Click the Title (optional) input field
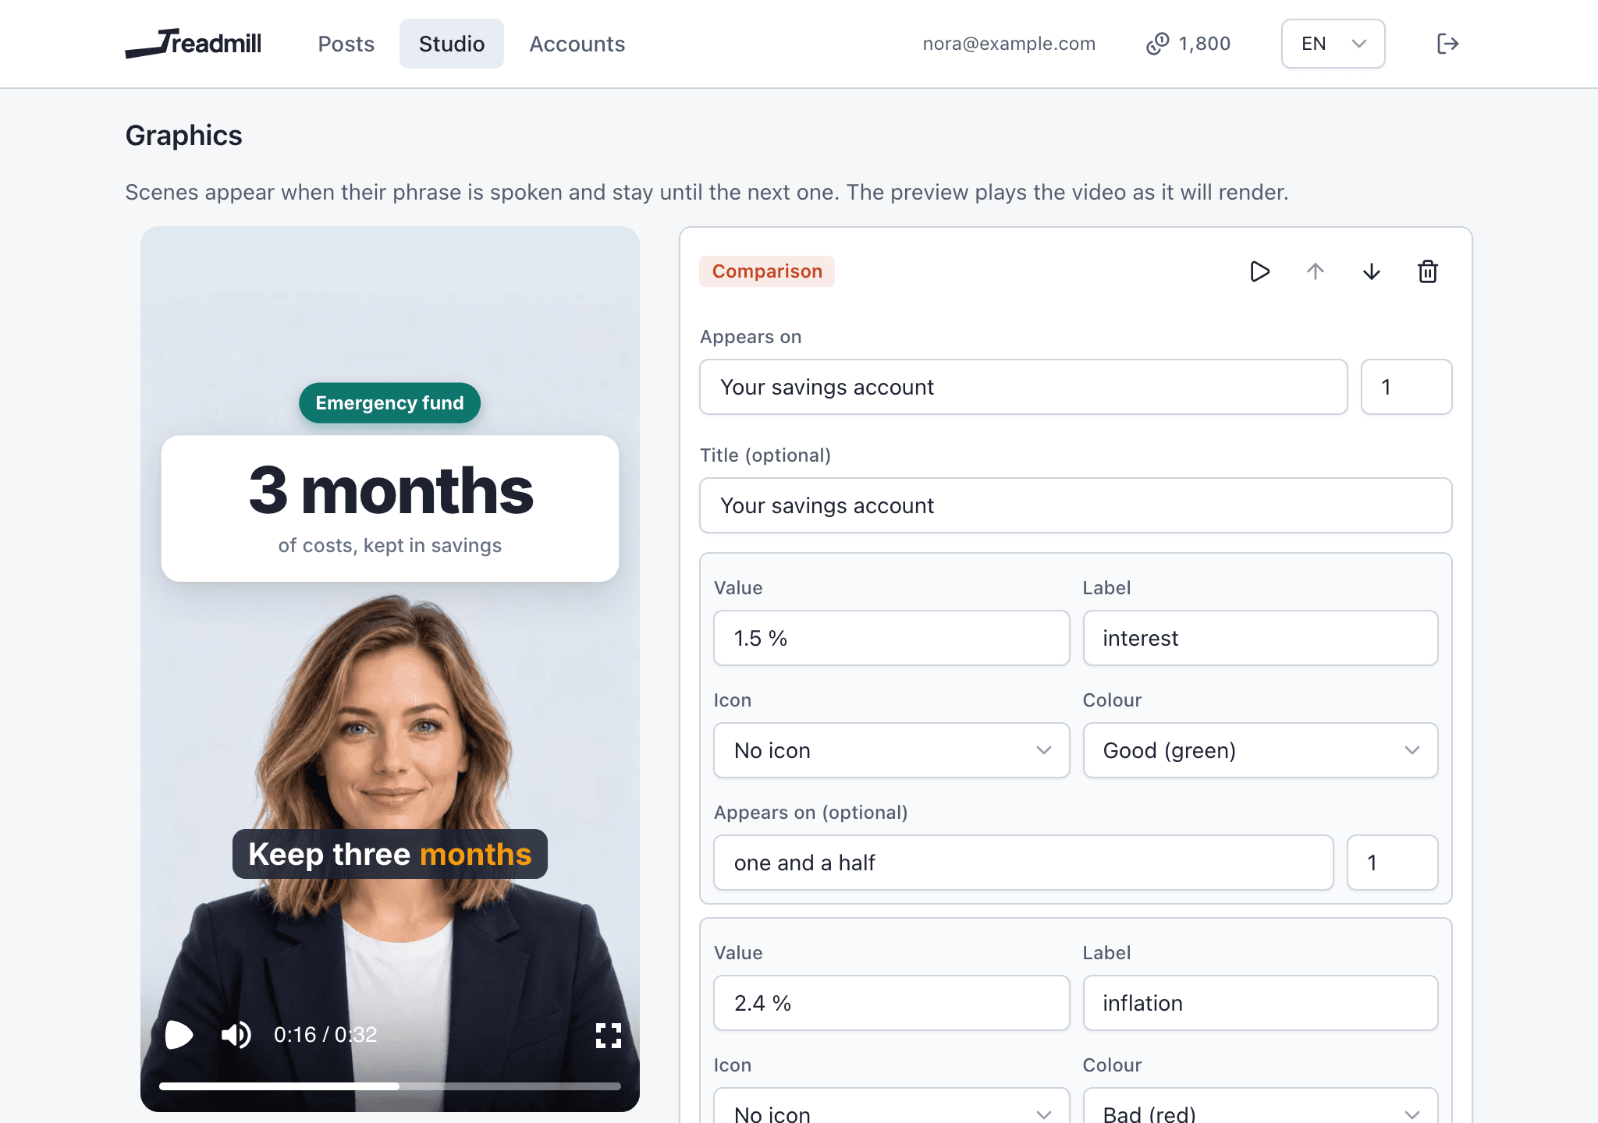 [1076, 505]
